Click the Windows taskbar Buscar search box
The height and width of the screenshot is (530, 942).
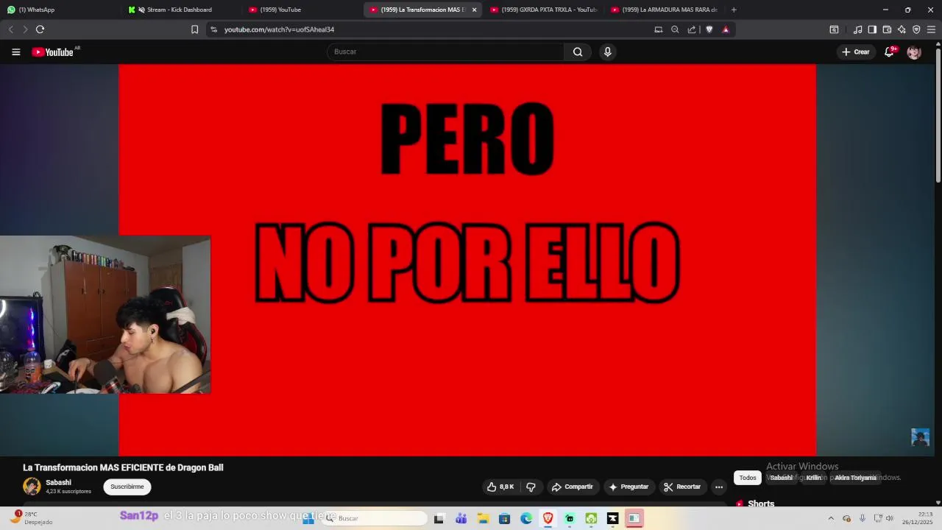(x=375, y=518)
